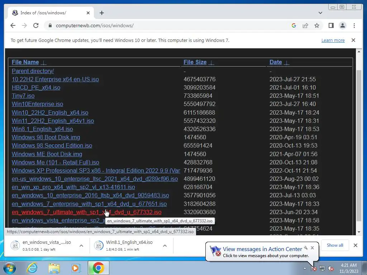Click the scrollbar up arrow
The height and width of the screenshot is (275, 367).
pos(359,52)
